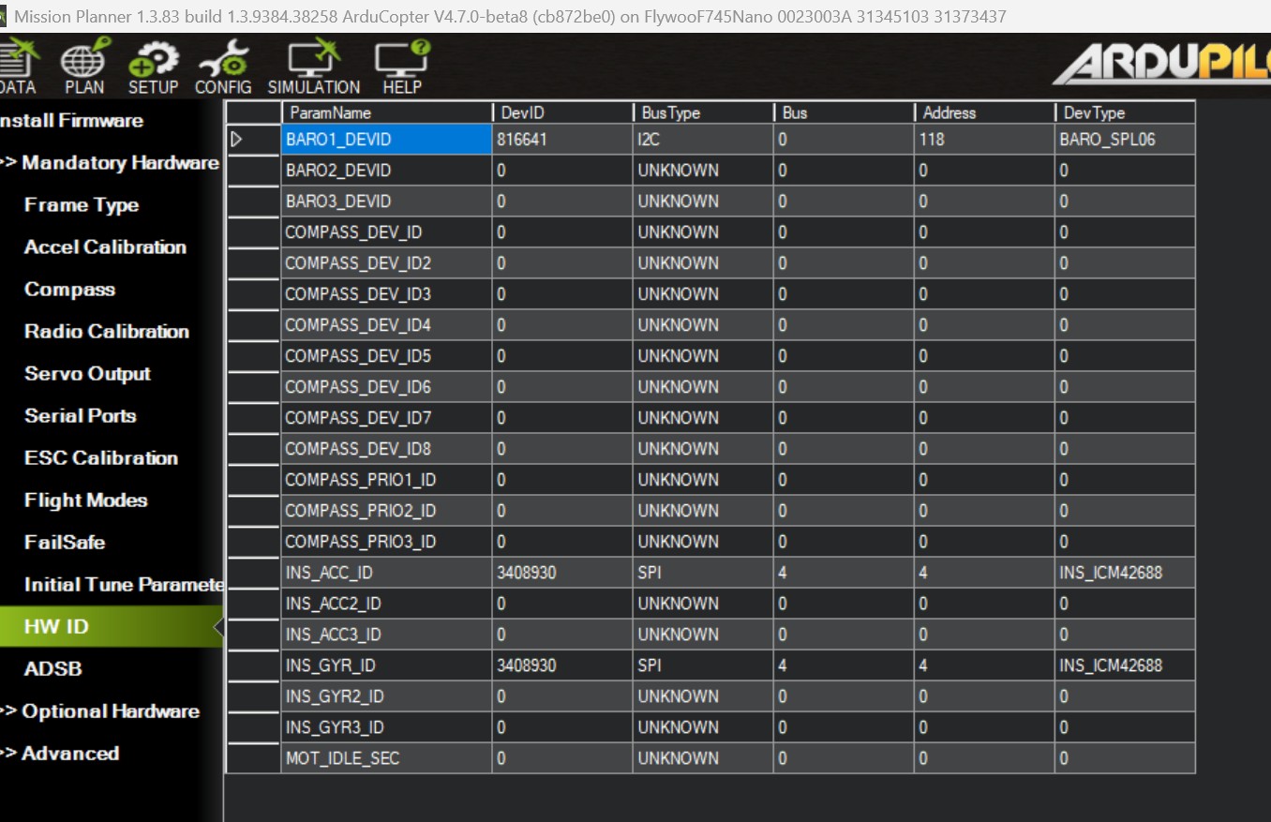Viewport: 1271px width, 822px height.
Task: Click the I2C bus type cell
Action: 703,140
